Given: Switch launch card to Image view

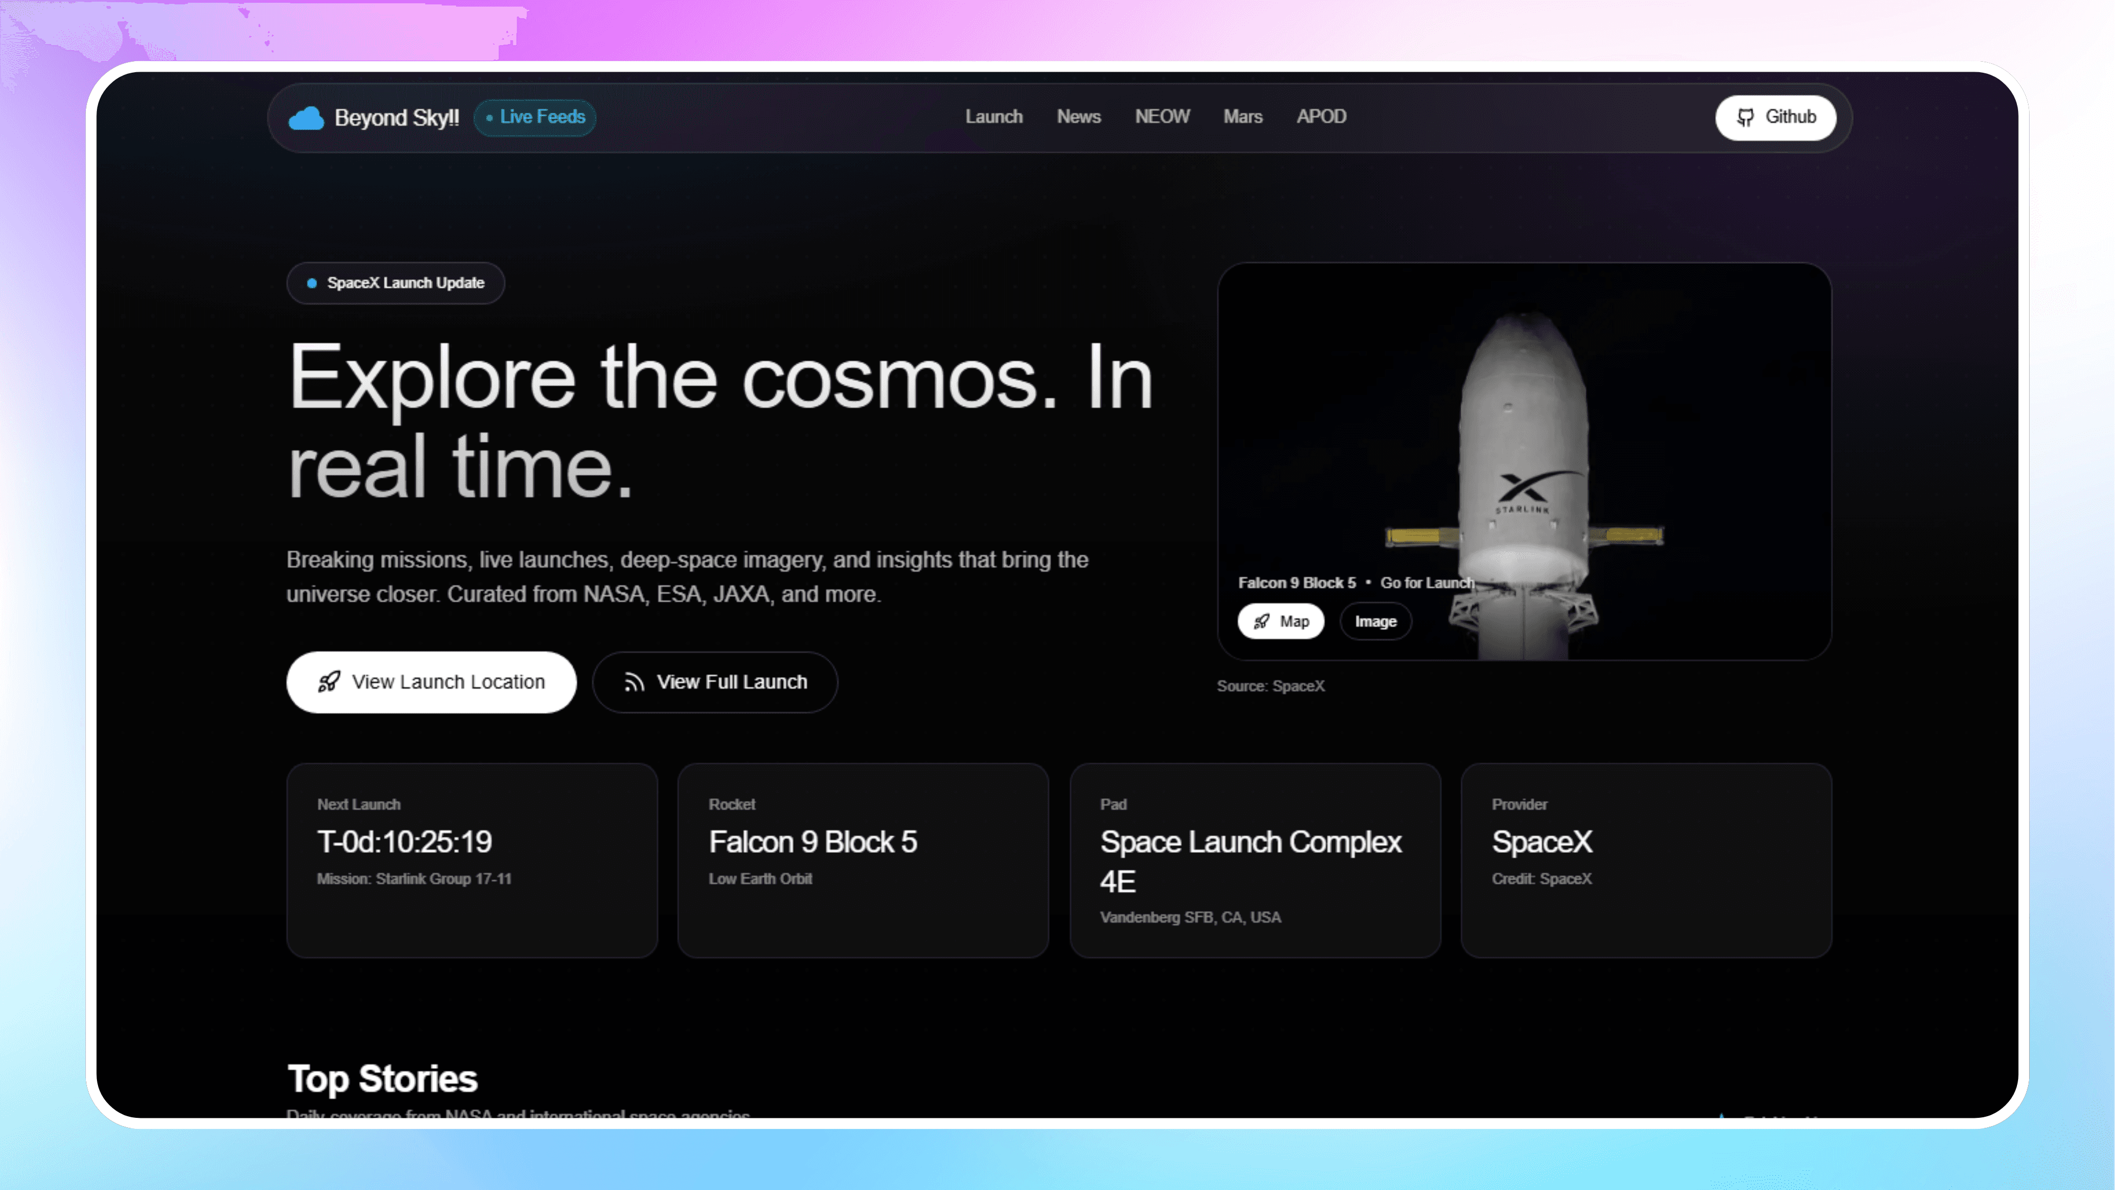Looking at the screenshot, I should tap(1375, 621).
